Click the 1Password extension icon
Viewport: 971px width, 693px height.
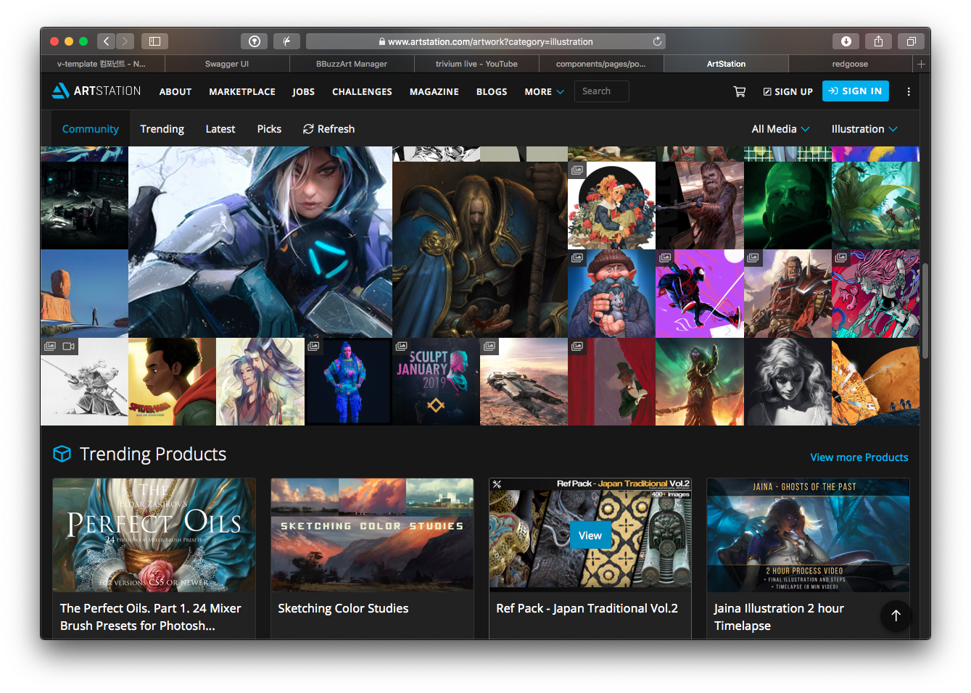254,41
